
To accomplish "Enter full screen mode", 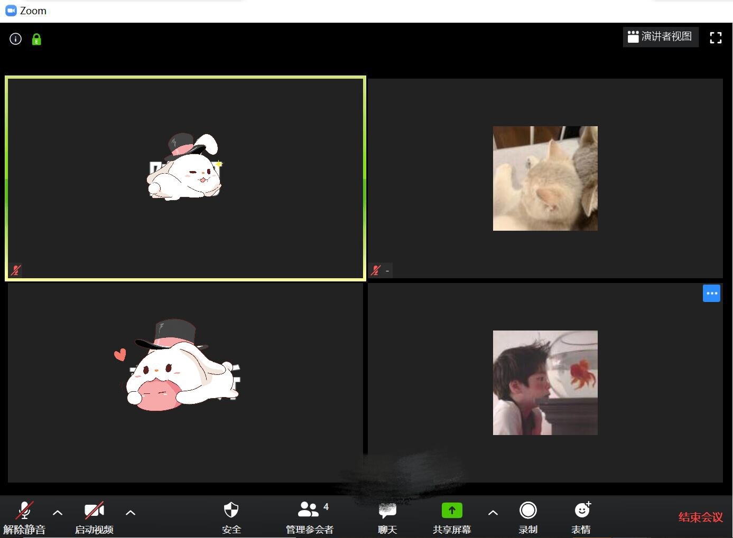I will click(x=716, y=37).
